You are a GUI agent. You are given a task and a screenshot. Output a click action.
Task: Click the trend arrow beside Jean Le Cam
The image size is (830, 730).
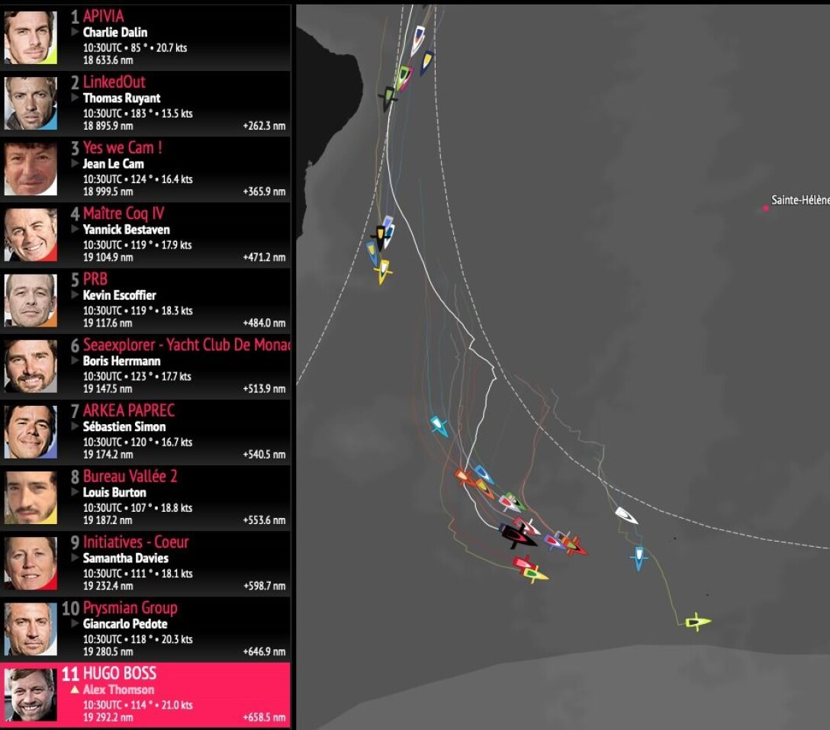[x=76, y=163]
